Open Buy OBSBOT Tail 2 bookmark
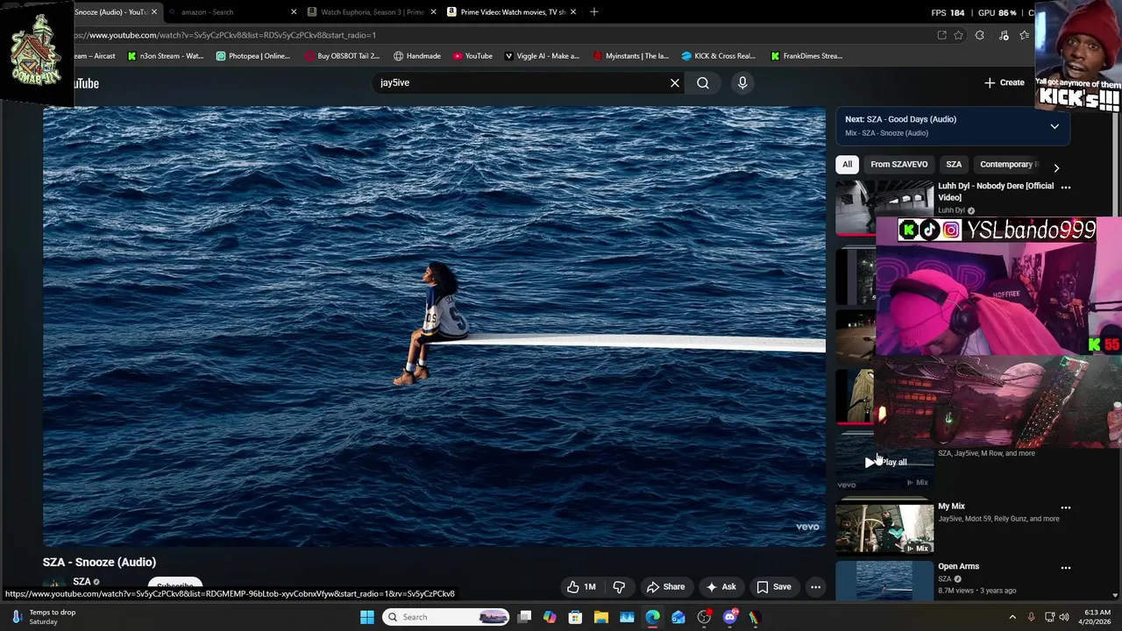This screenshot has width=1122, height=631. click(342, 56)
